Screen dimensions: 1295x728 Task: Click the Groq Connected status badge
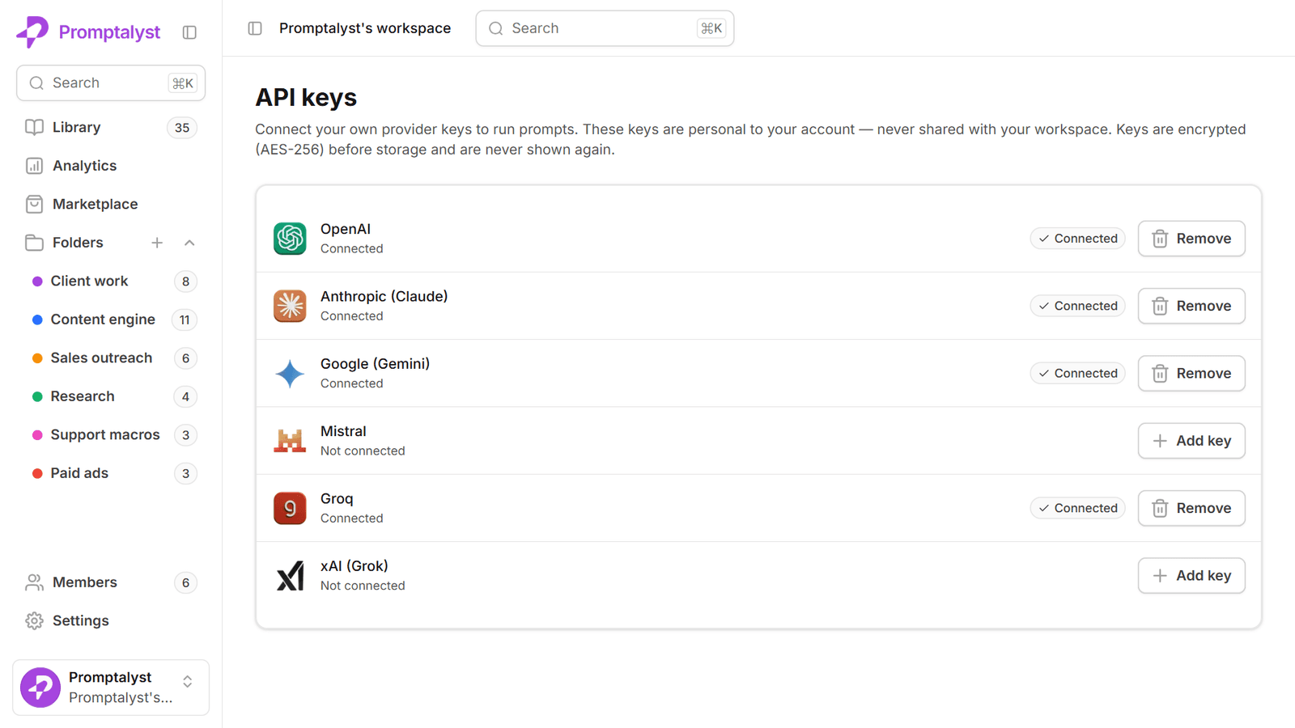pos(1077,508)
